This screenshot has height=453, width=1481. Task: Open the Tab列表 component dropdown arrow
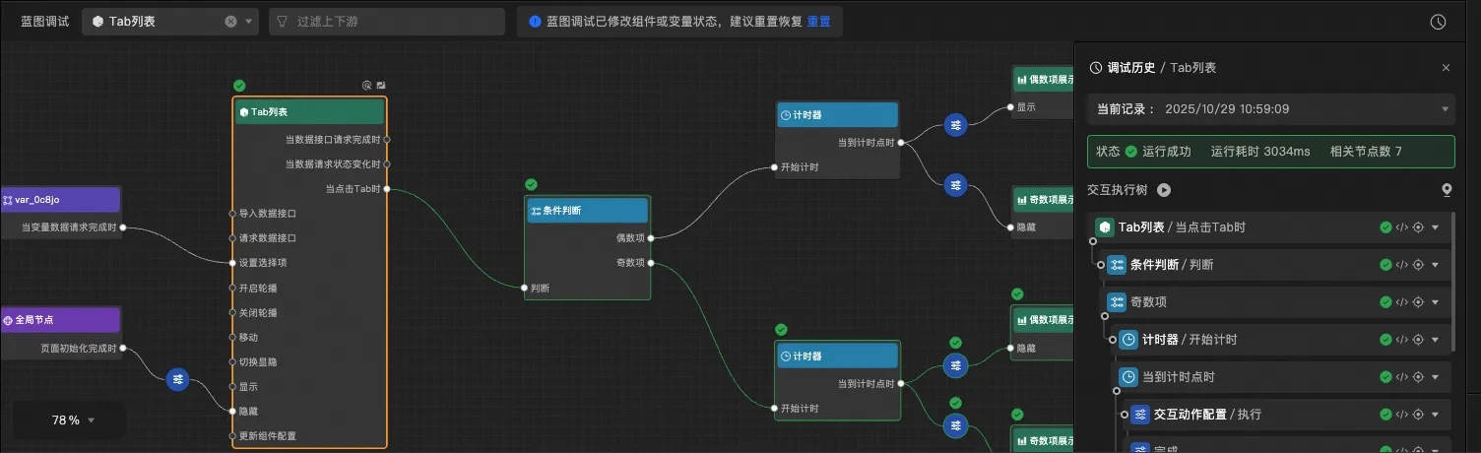248,21
